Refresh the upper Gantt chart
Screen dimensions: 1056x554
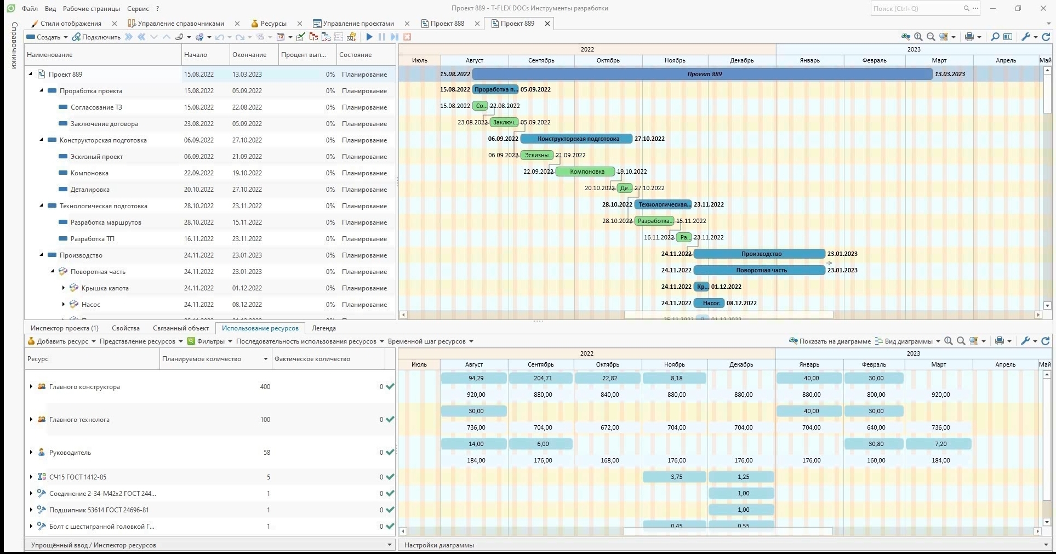(1046, 37)
